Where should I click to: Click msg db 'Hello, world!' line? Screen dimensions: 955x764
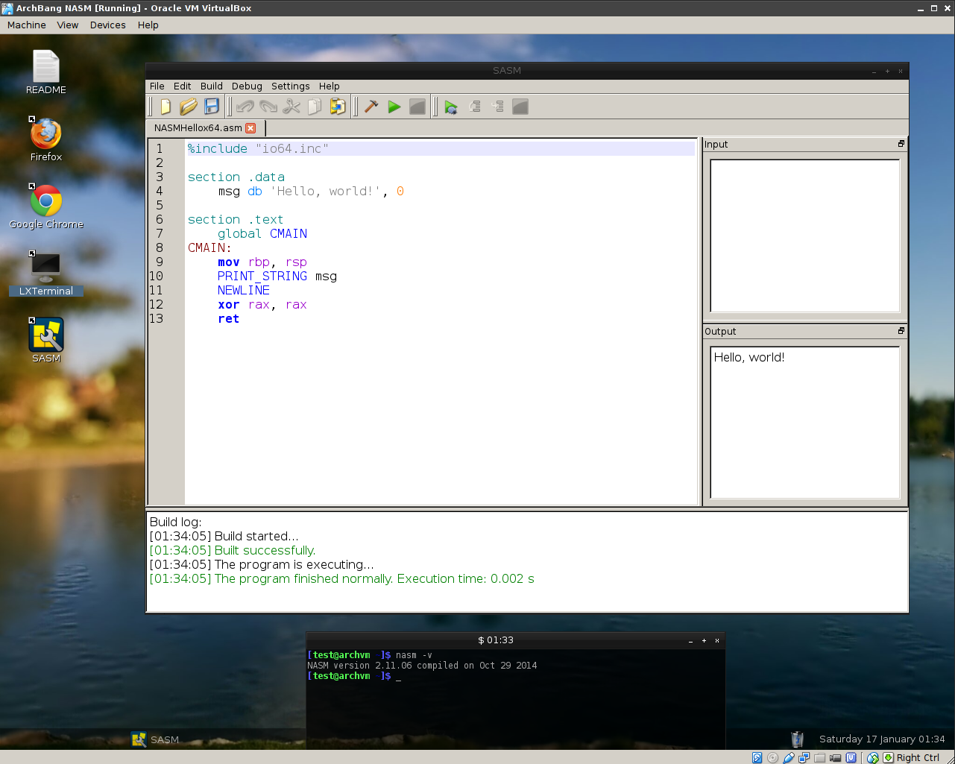311,191
